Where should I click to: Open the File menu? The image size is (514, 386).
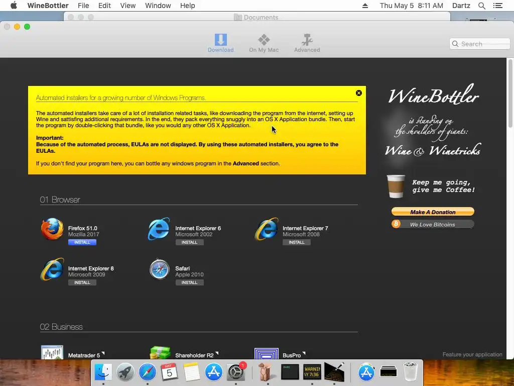coord(83,6)
